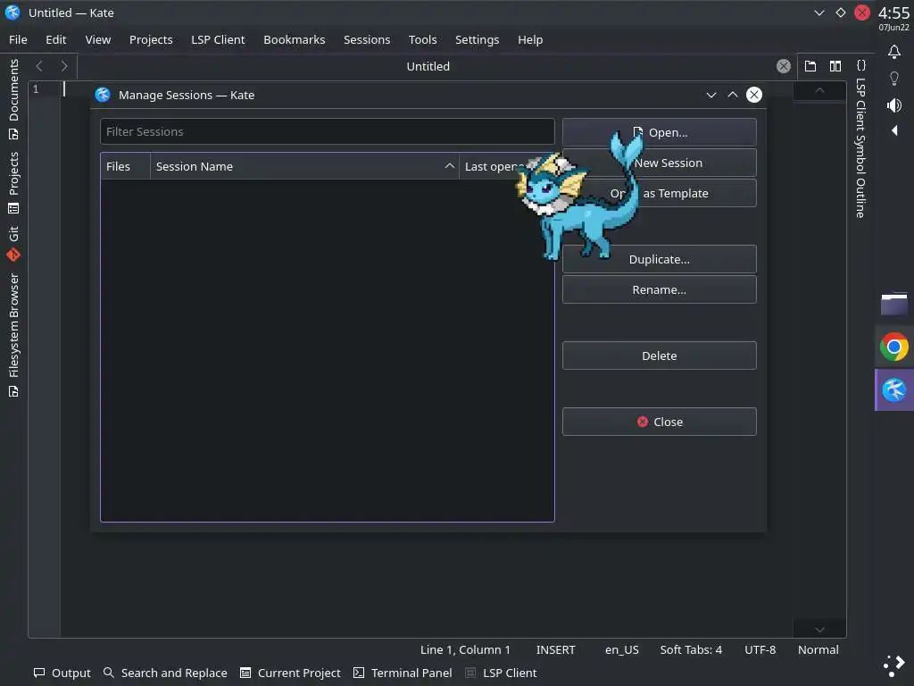Click the clock showing 4:55
The height and width of the screenshot is (686, 914).
pos(893,13)
